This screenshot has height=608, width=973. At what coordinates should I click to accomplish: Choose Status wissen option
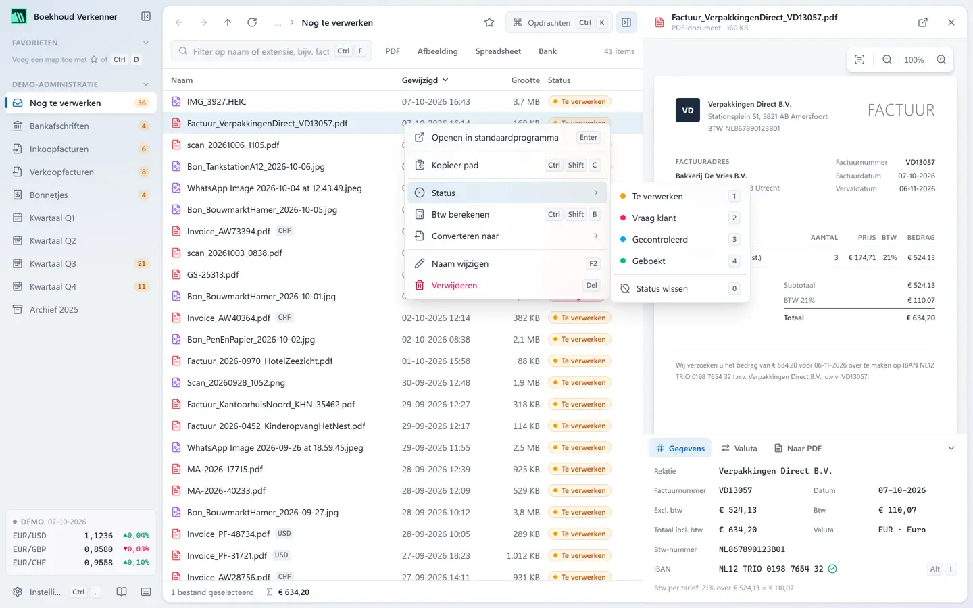coord(680,288)
